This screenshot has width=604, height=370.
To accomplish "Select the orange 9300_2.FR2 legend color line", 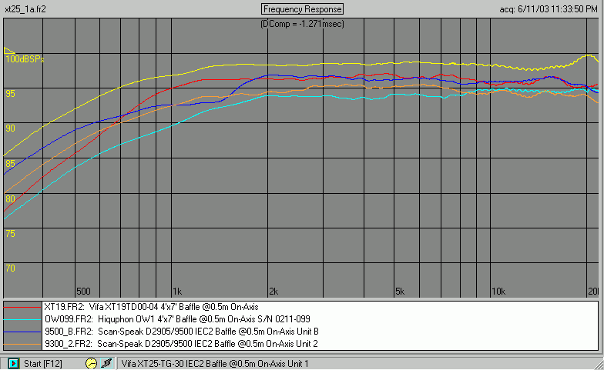I will point(22,343).
